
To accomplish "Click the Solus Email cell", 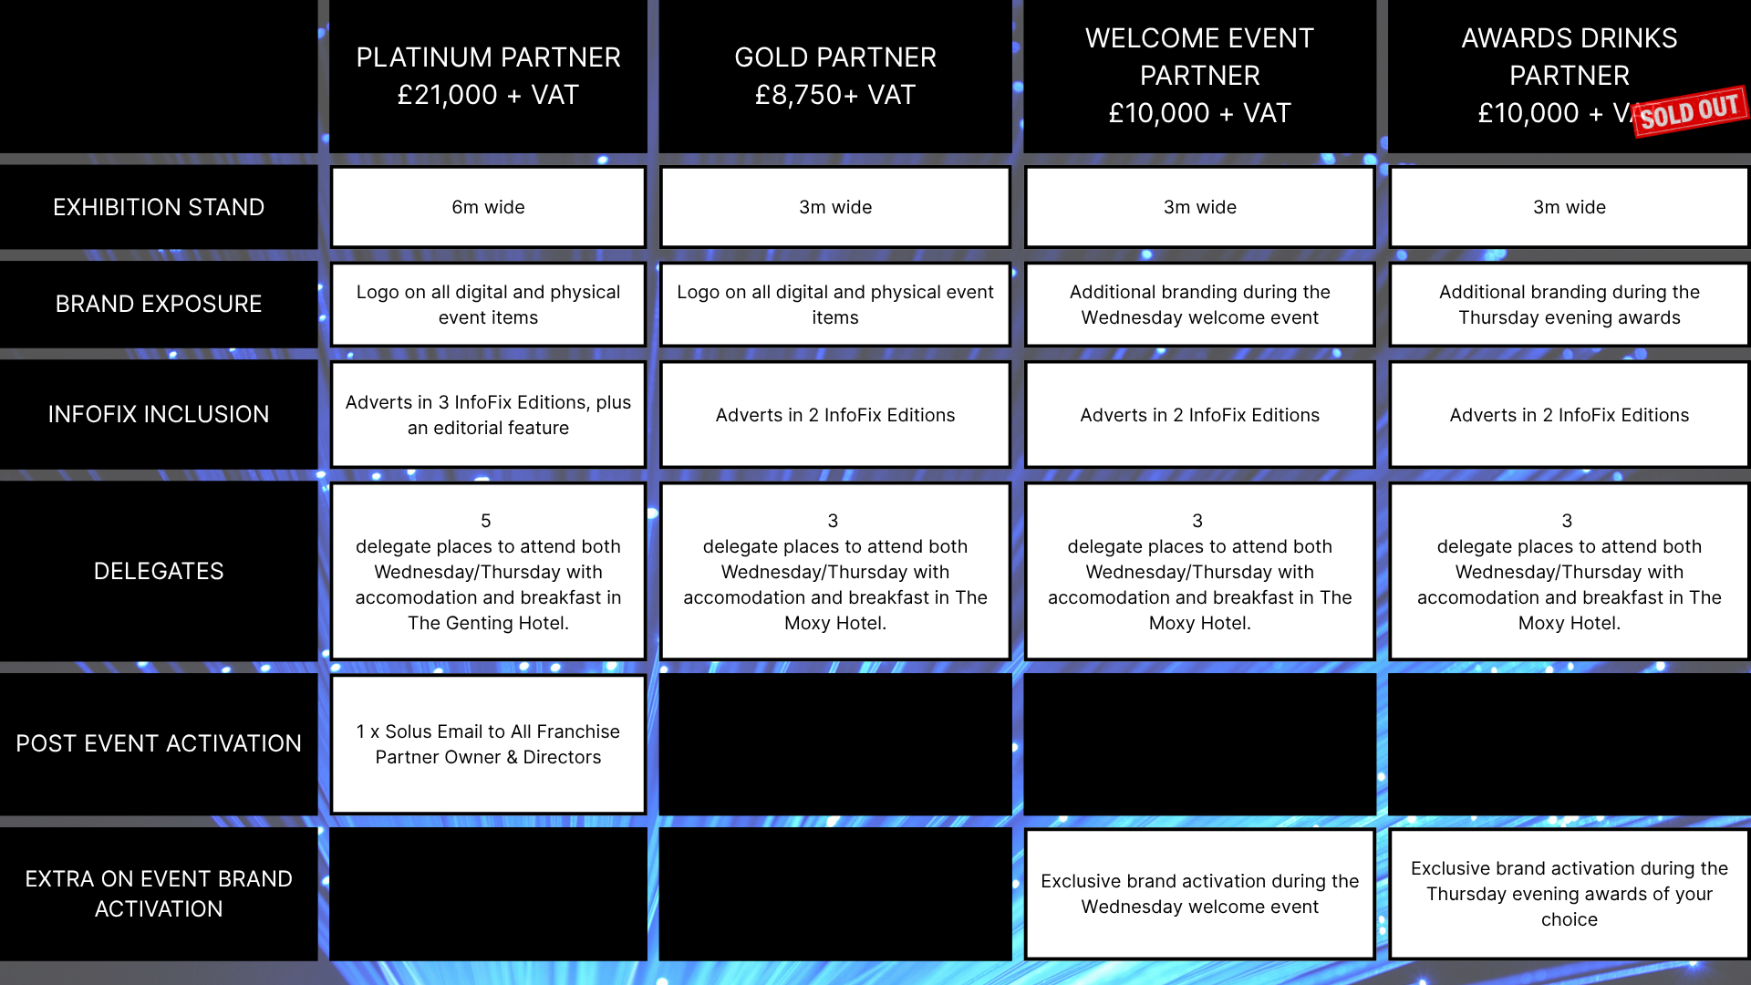I will pyautogui.click(x=488, y=744).
